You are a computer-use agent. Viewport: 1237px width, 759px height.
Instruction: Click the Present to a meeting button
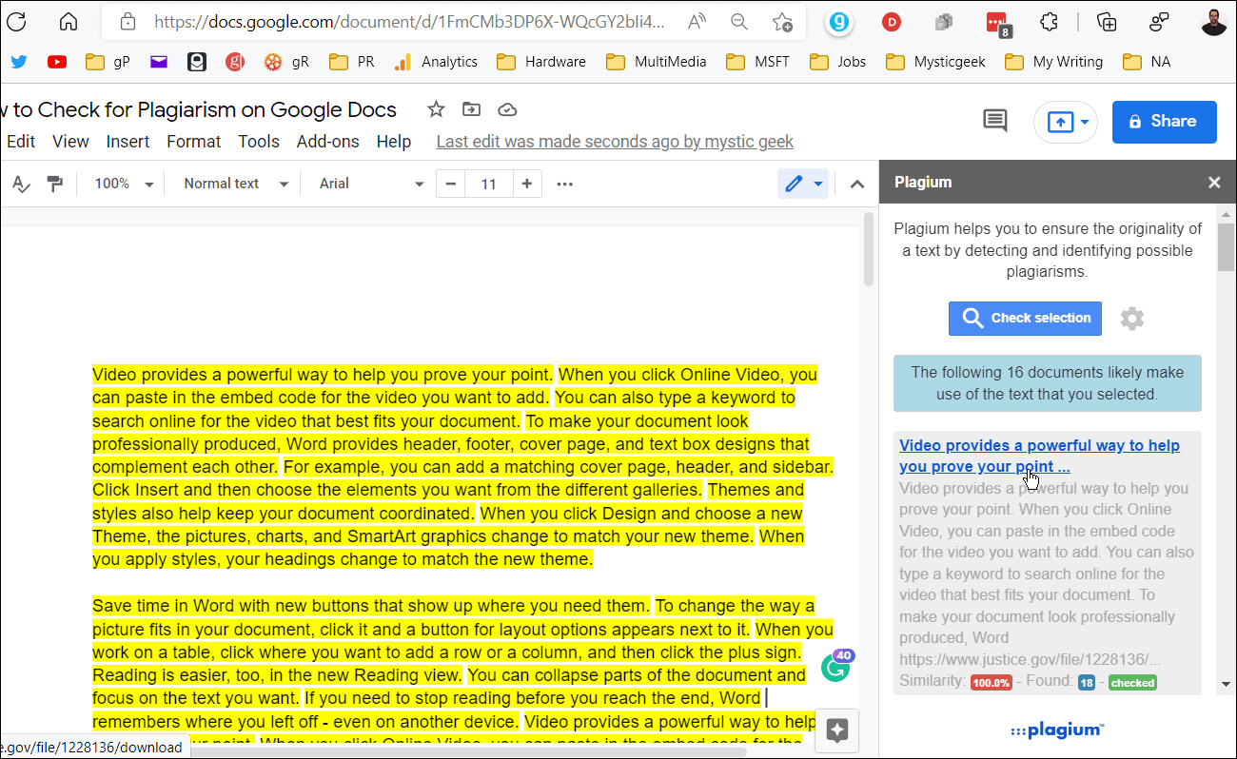(x=1060, y=122)
